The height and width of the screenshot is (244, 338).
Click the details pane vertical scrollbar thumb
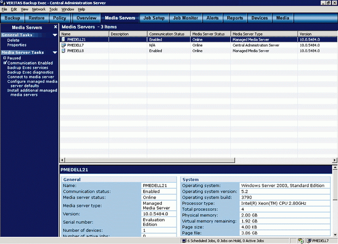(335, 185)
